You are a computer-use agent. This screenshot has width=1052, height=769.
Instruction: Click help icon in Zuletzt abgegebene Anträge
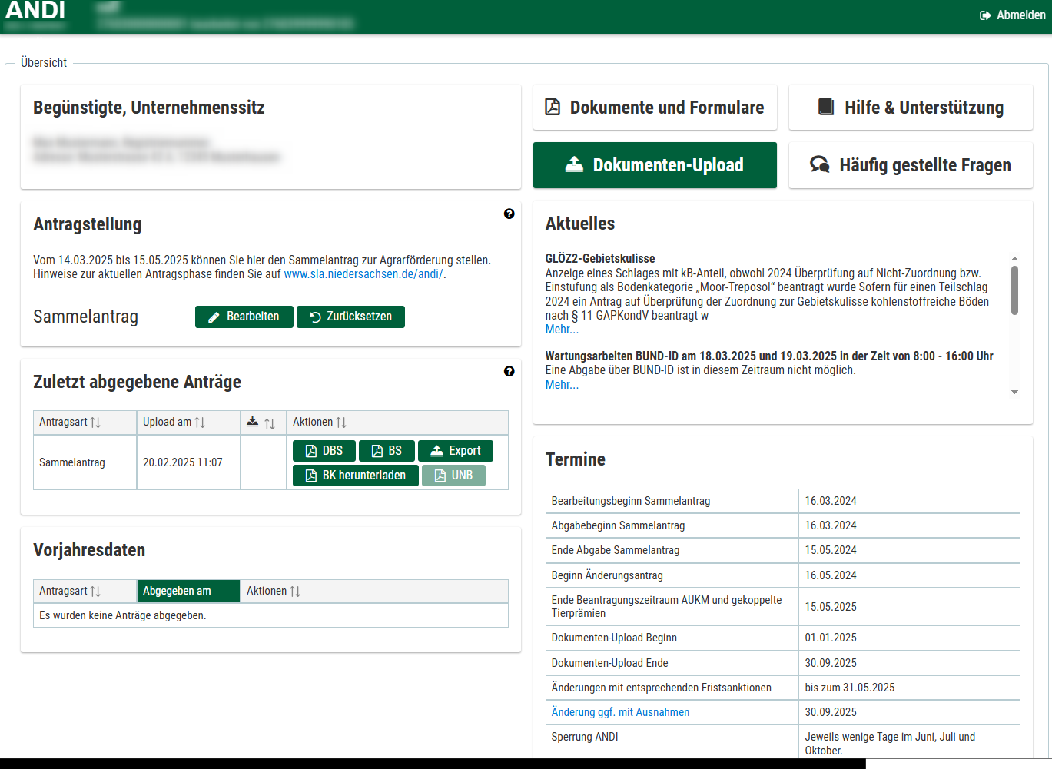(x=509, y=372)
